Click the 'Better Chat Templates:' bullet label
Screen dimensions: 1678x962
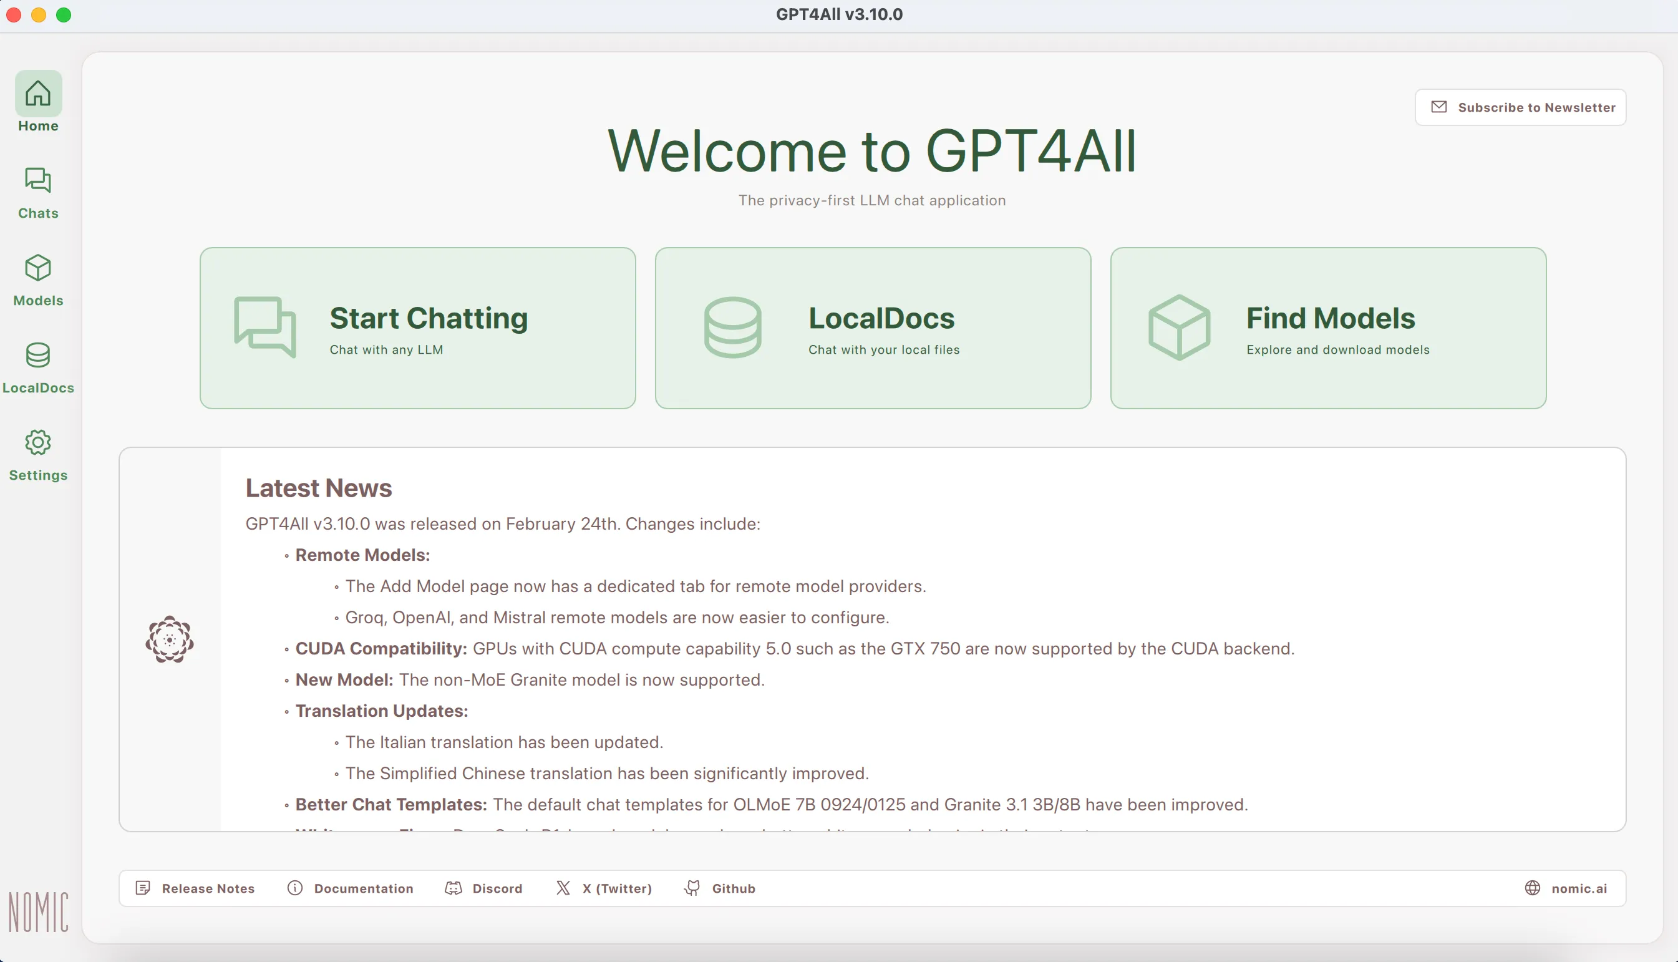coord(391,804)
